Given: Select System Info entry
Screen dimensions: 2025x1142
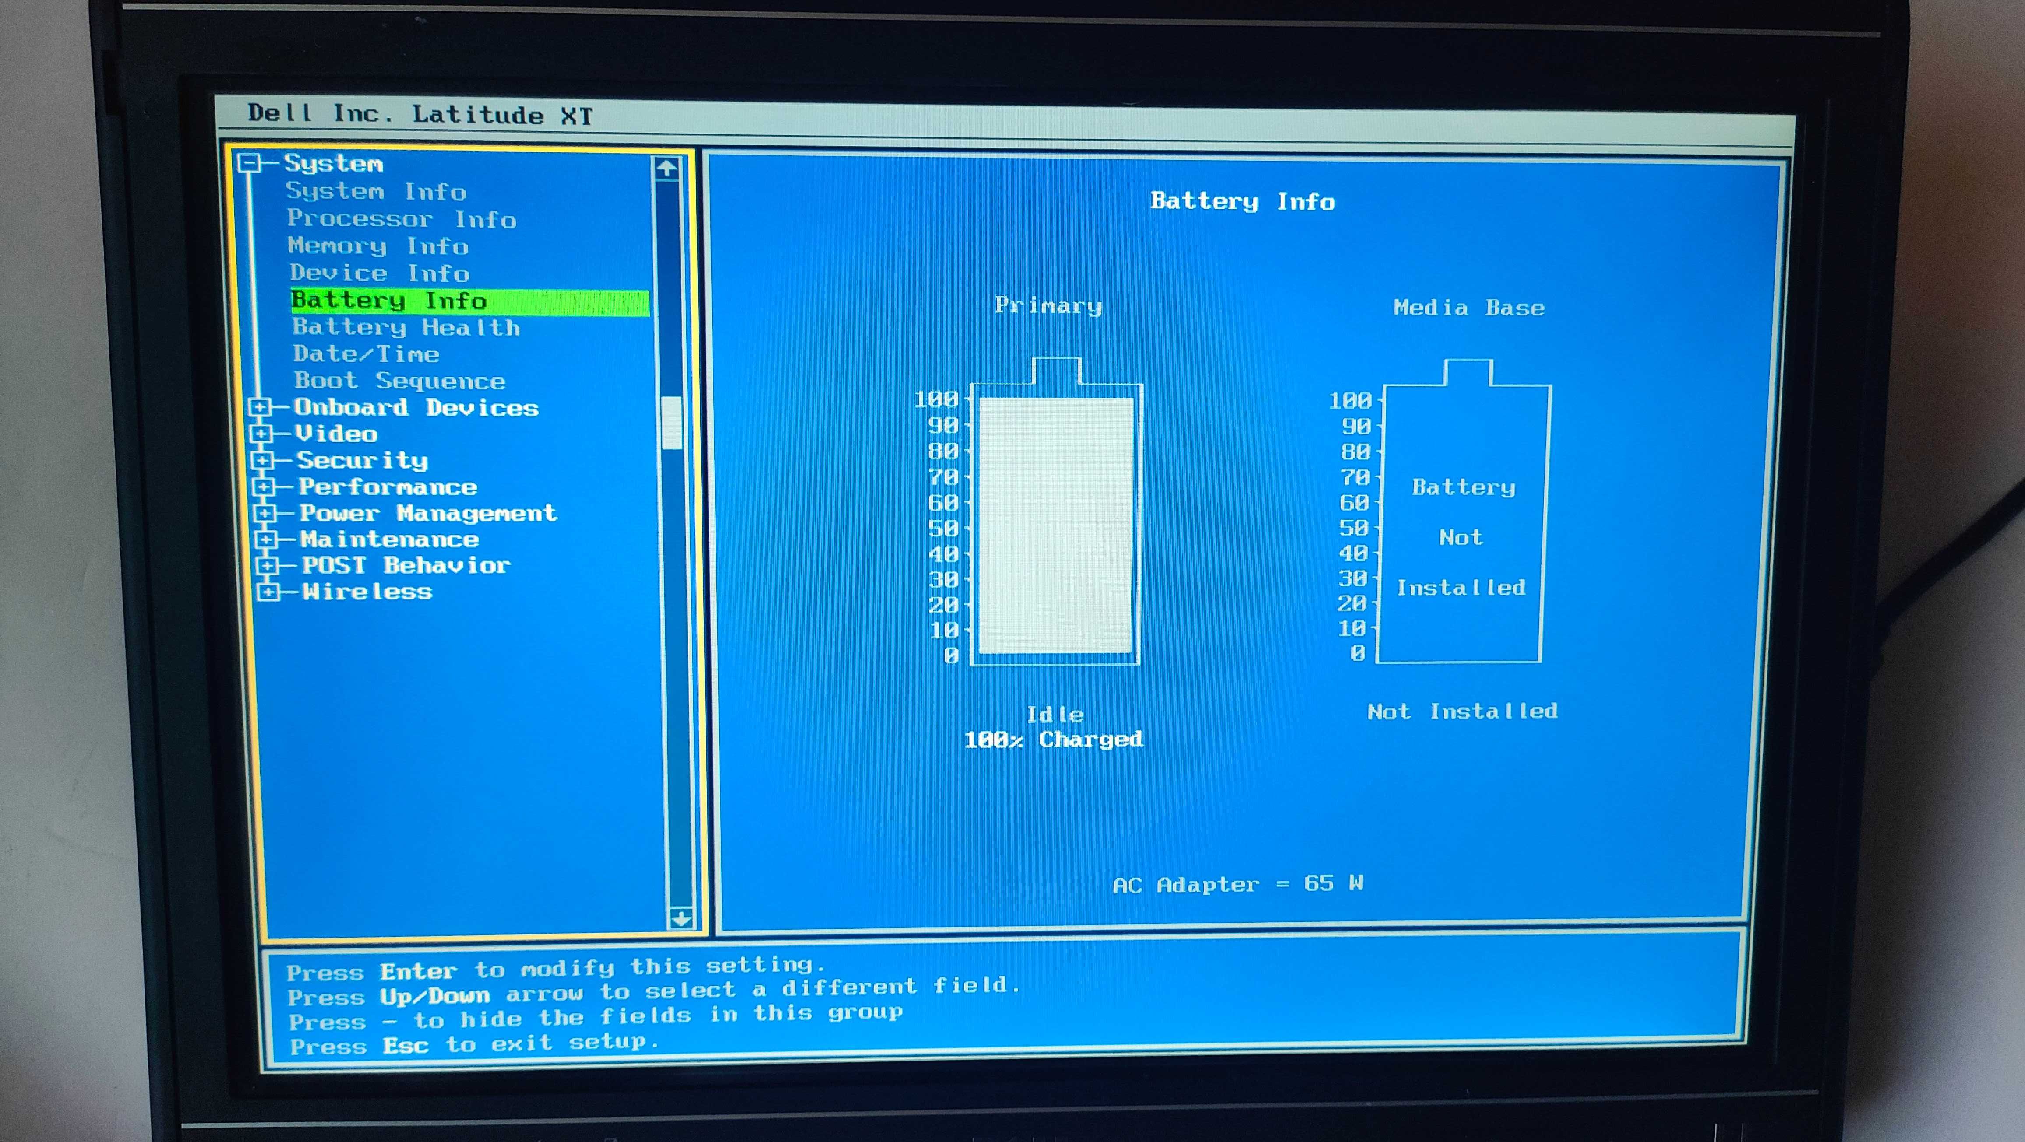Looking at the screenshot, I should 376,192.
